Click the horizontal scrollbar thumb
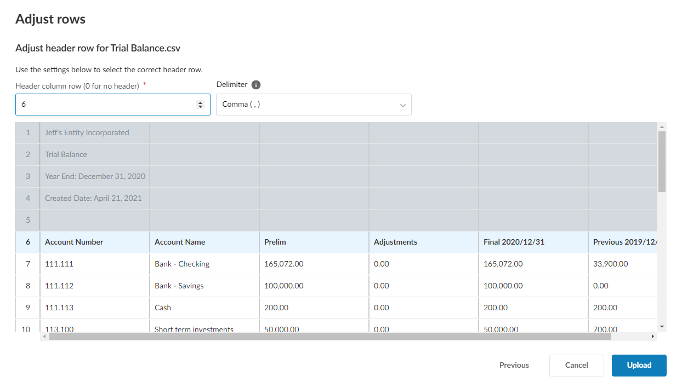The image size is (682, 388). coord(329,337)
